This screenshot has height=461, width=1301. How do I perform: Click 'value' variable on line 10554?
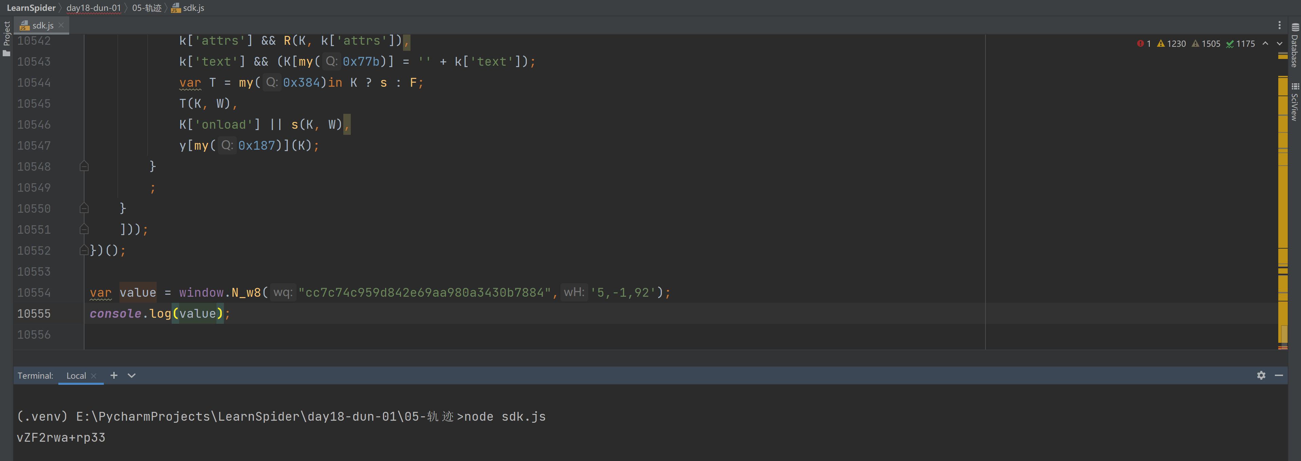[x=138, y=293]
